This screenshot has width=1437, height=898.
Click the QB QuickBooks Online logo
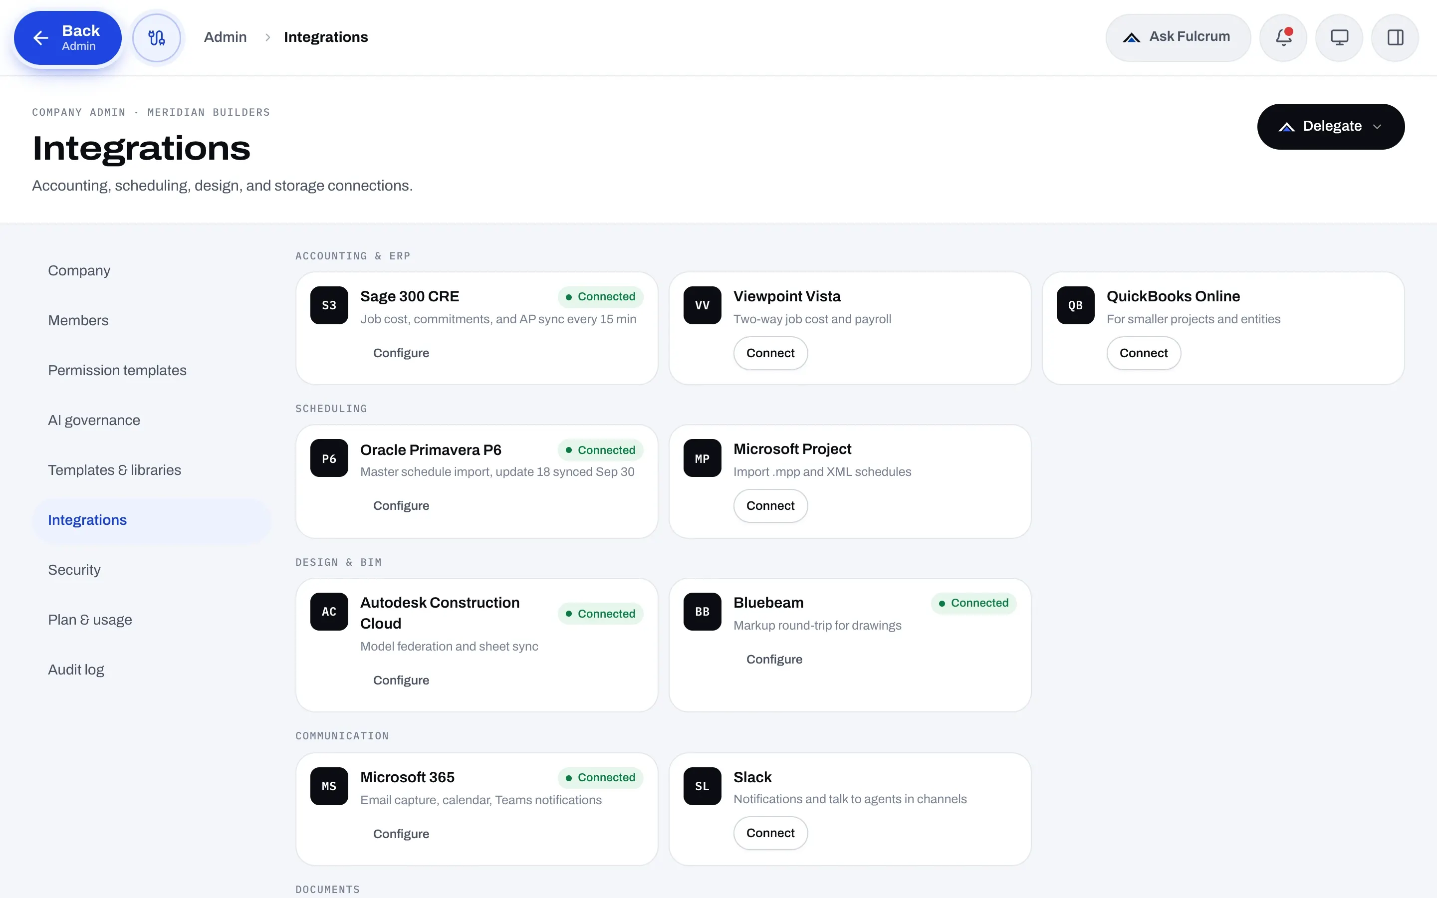click(1075, 305)
